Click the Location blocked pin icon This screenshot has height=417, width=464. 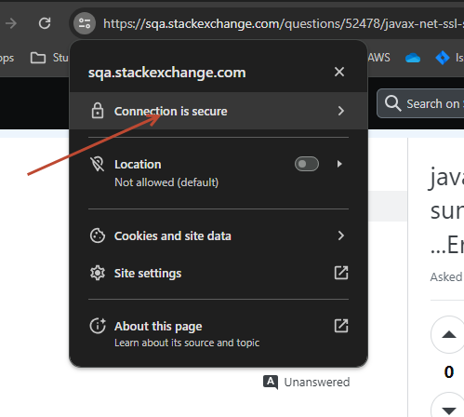point(98,164)
